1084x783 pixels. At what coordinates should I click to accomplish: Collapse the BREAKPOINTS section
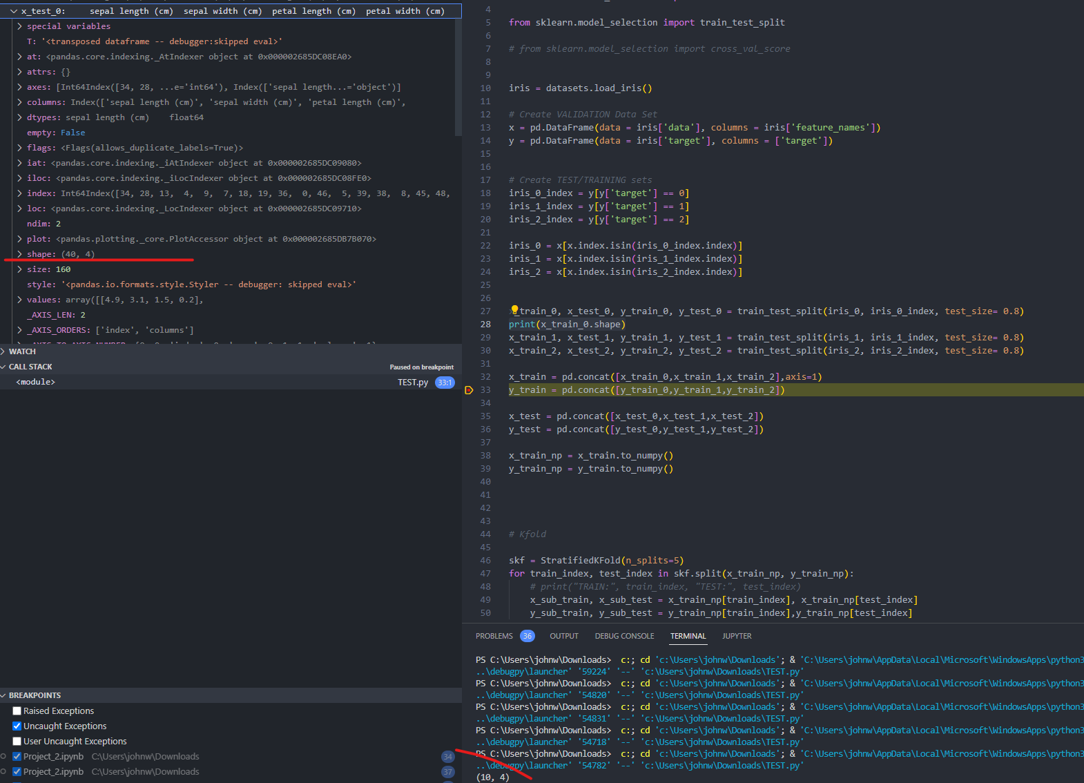coord(4,695)
